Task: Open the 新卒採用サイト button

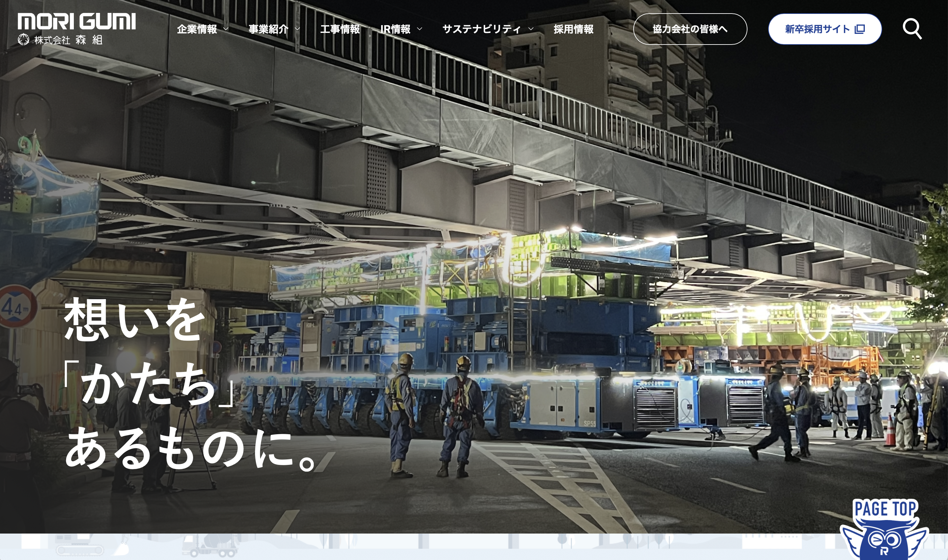Action: (817, 29)
